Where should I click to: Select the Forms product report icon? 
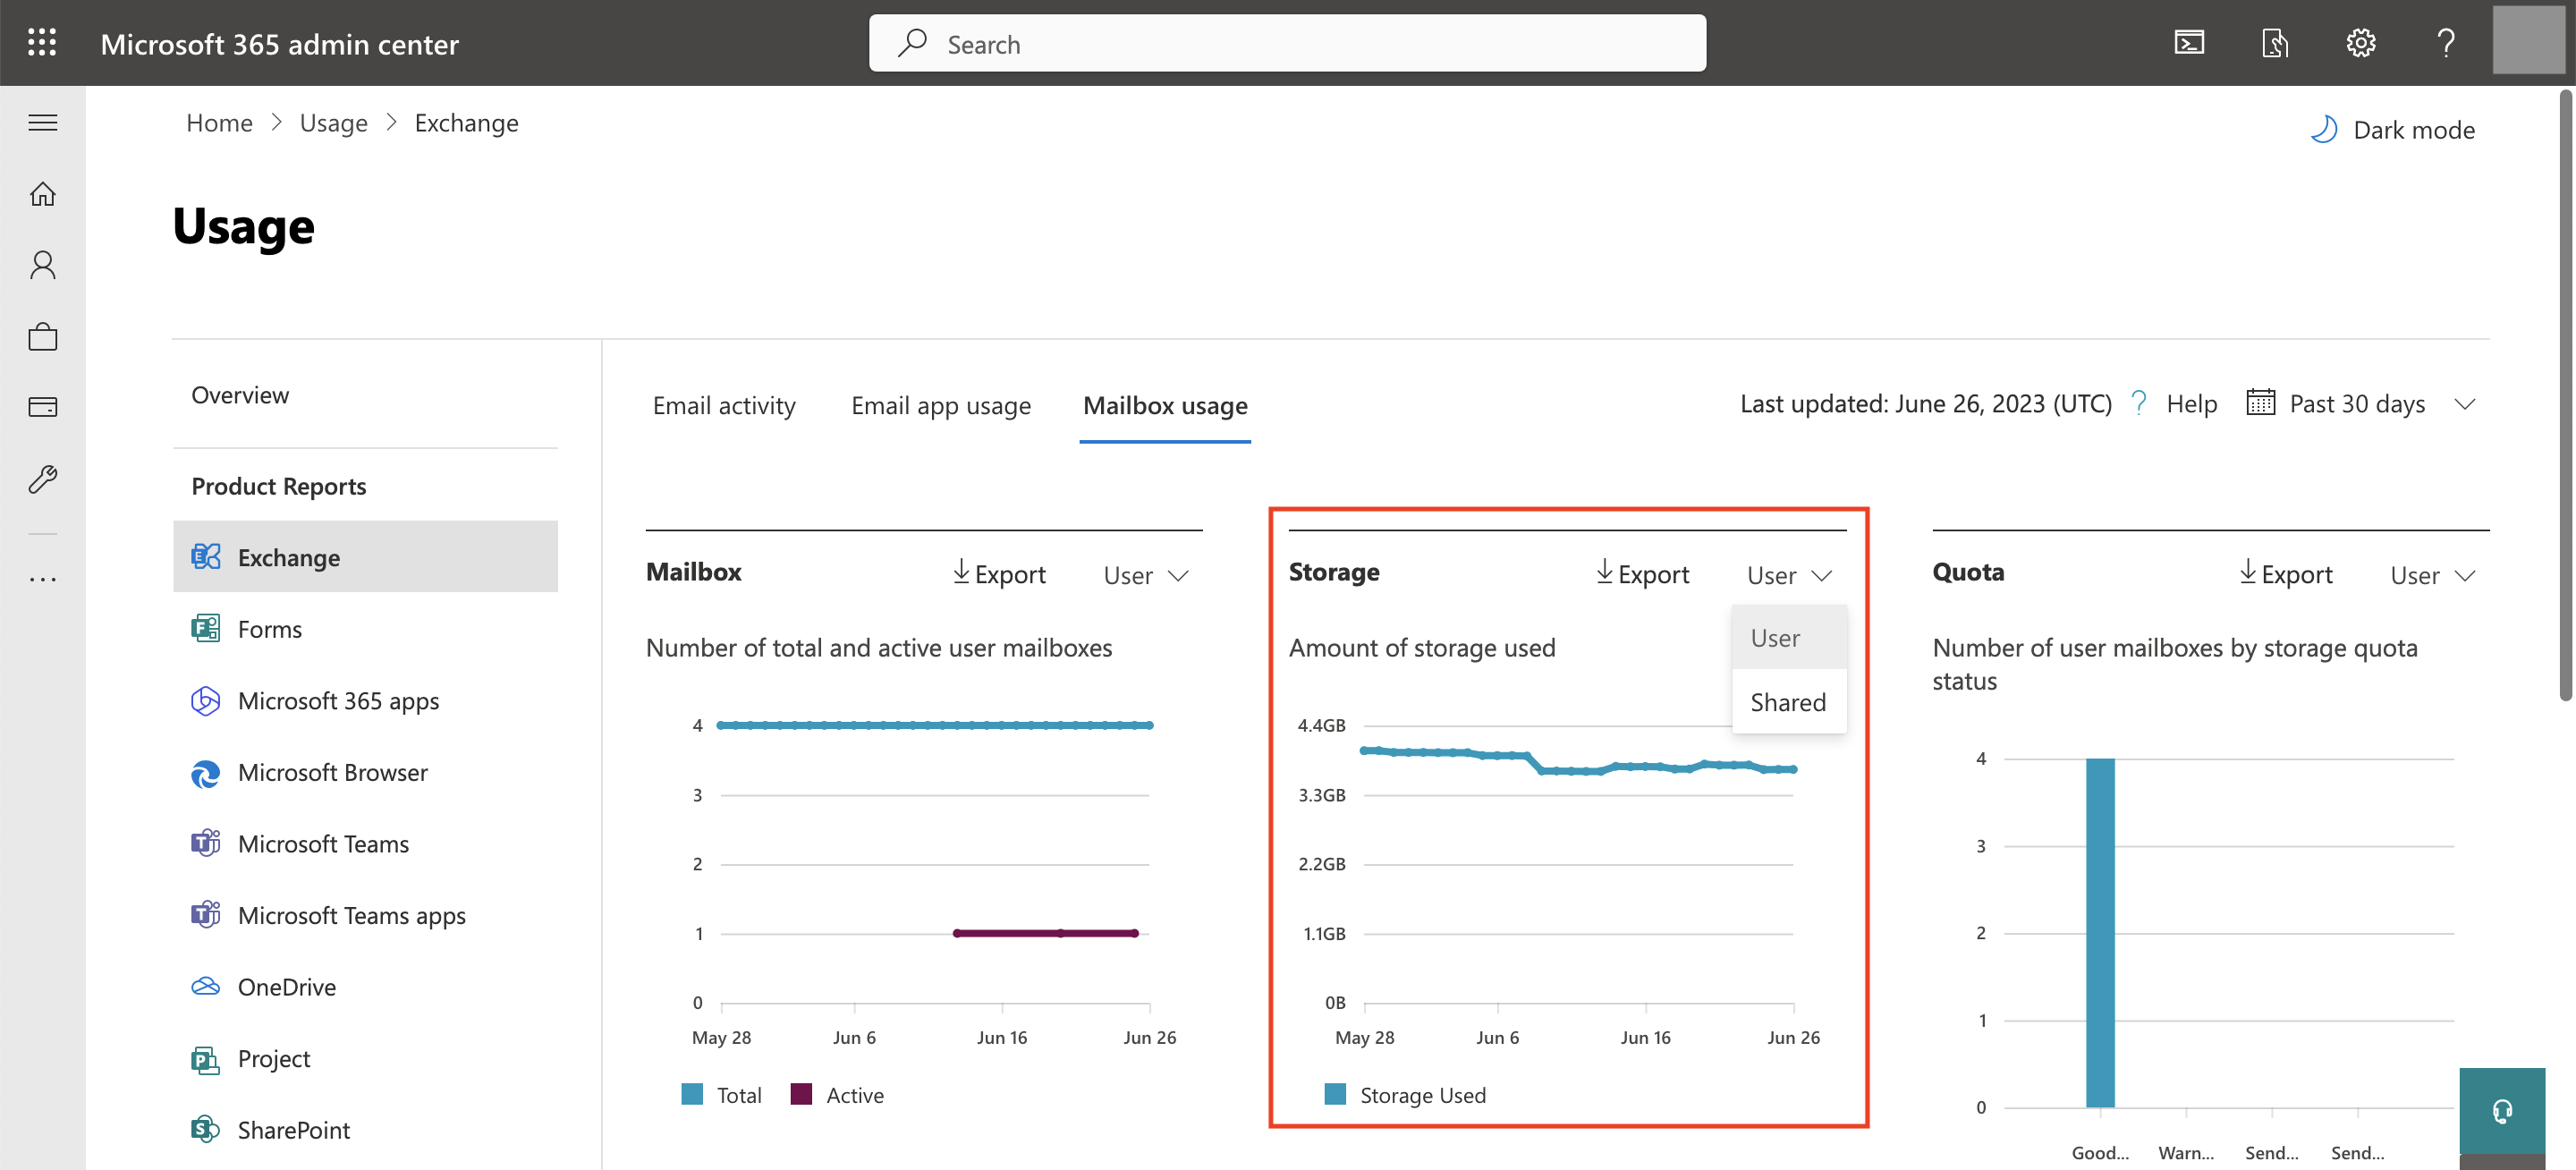(x=205, y=628)
